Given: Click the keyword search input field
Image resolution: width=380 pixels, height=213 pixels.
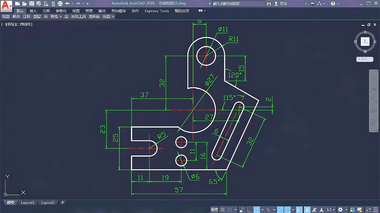Looking at the screenshot, I should 238,4.
